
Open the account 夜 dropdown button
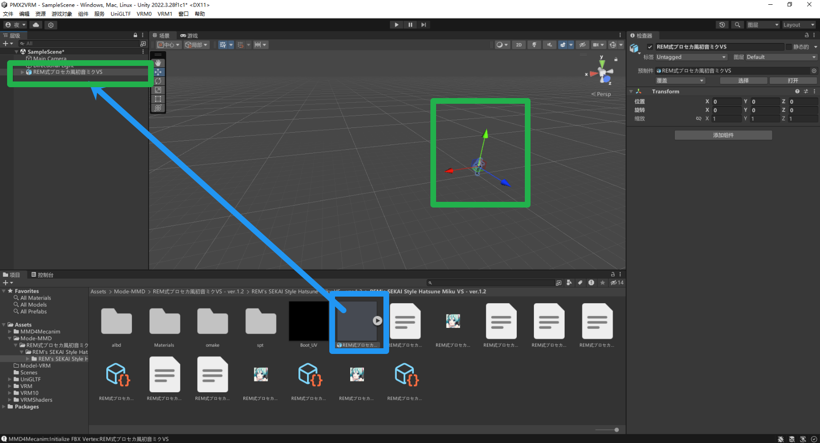click(16, 25)
